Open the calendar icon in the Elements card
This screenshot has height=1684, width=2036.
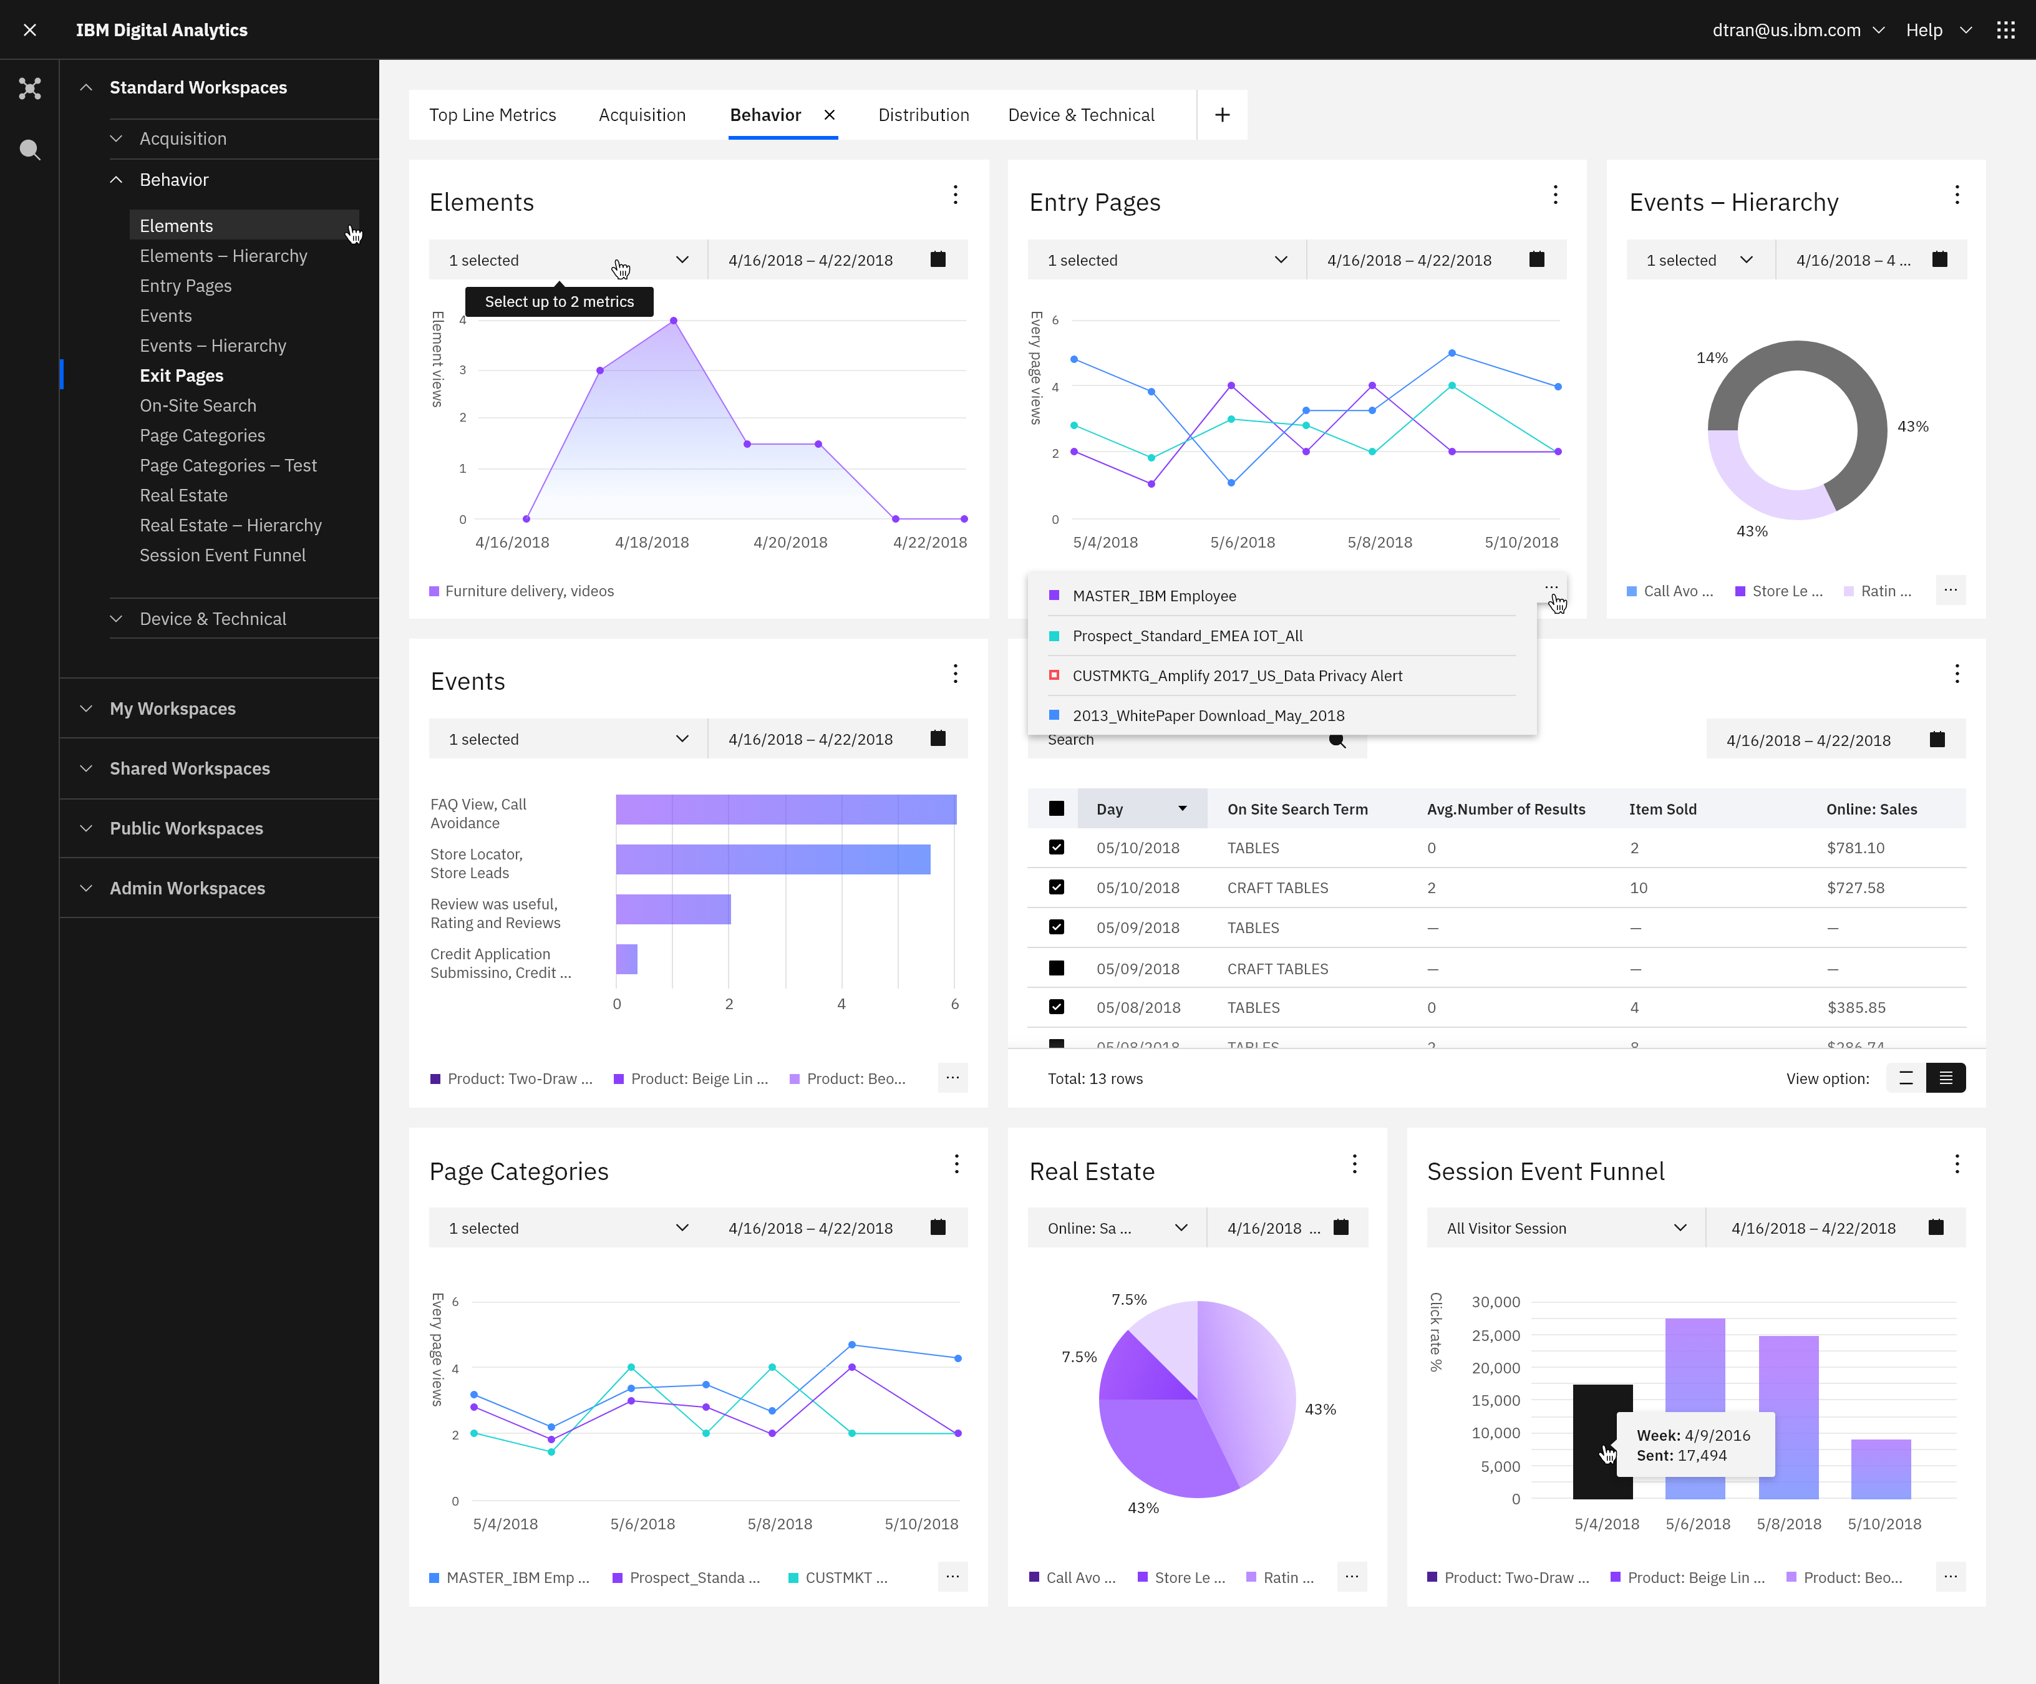938,259
